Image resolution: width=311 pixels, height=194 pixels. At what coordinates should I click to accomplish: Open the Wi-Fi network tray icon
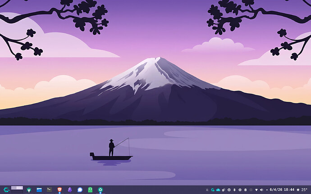(x=256, y=190)
